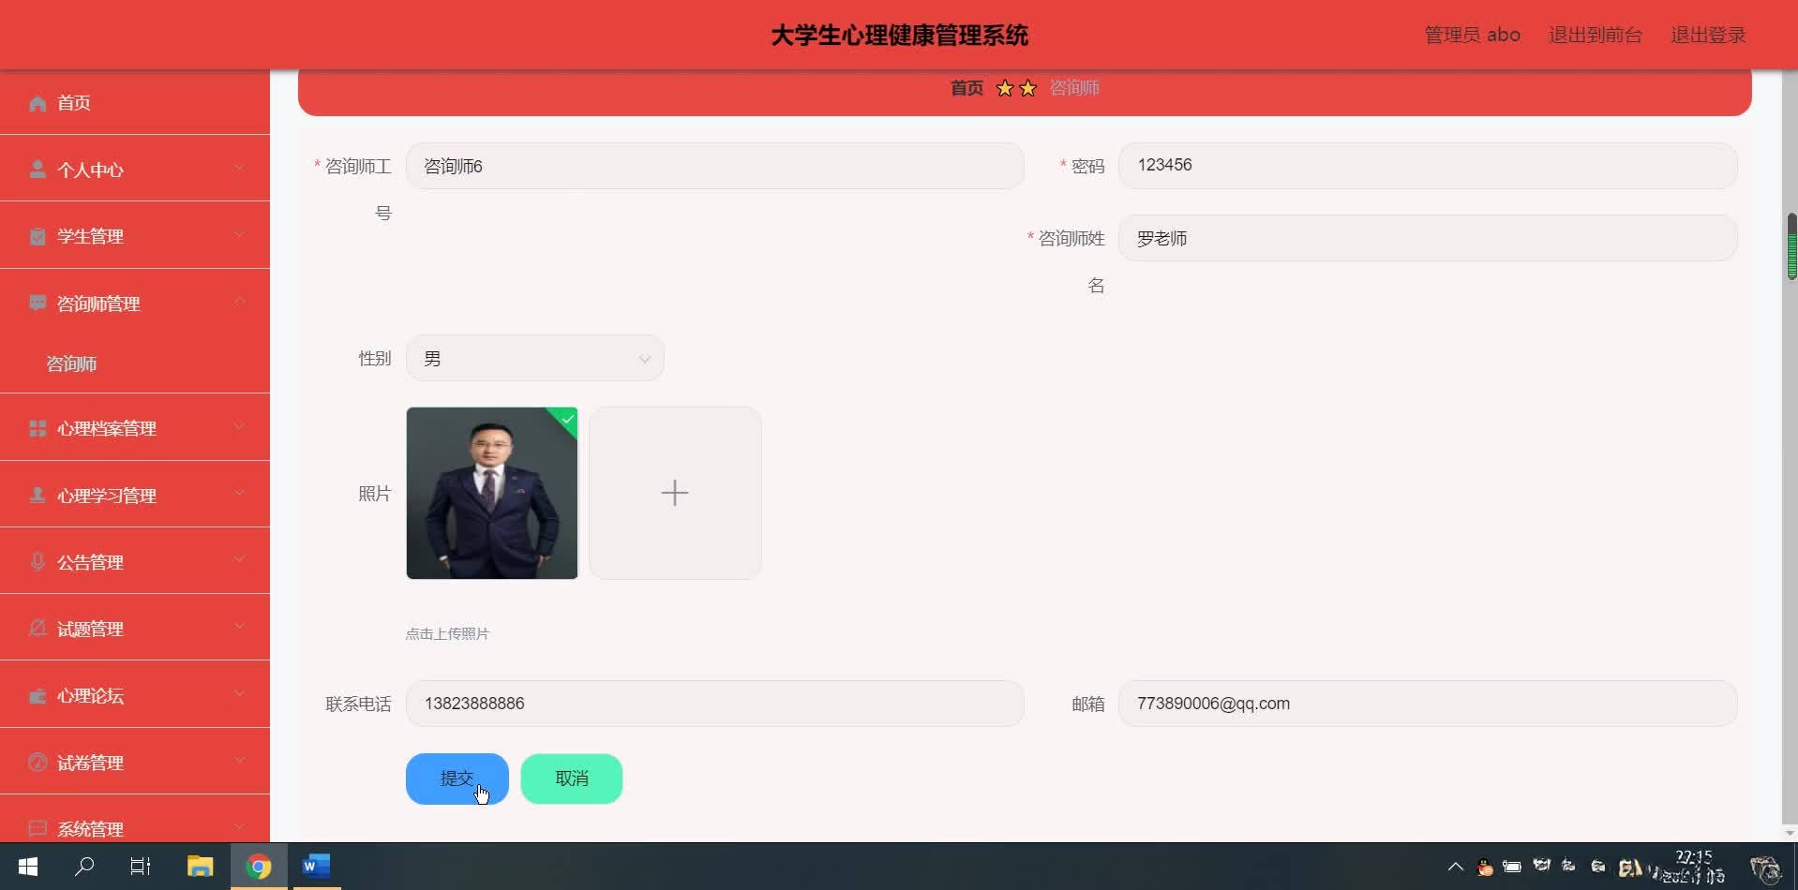Click the 心理论坛 forum icon
Viewport: 1798px width, 890px height.
(37, 695)
